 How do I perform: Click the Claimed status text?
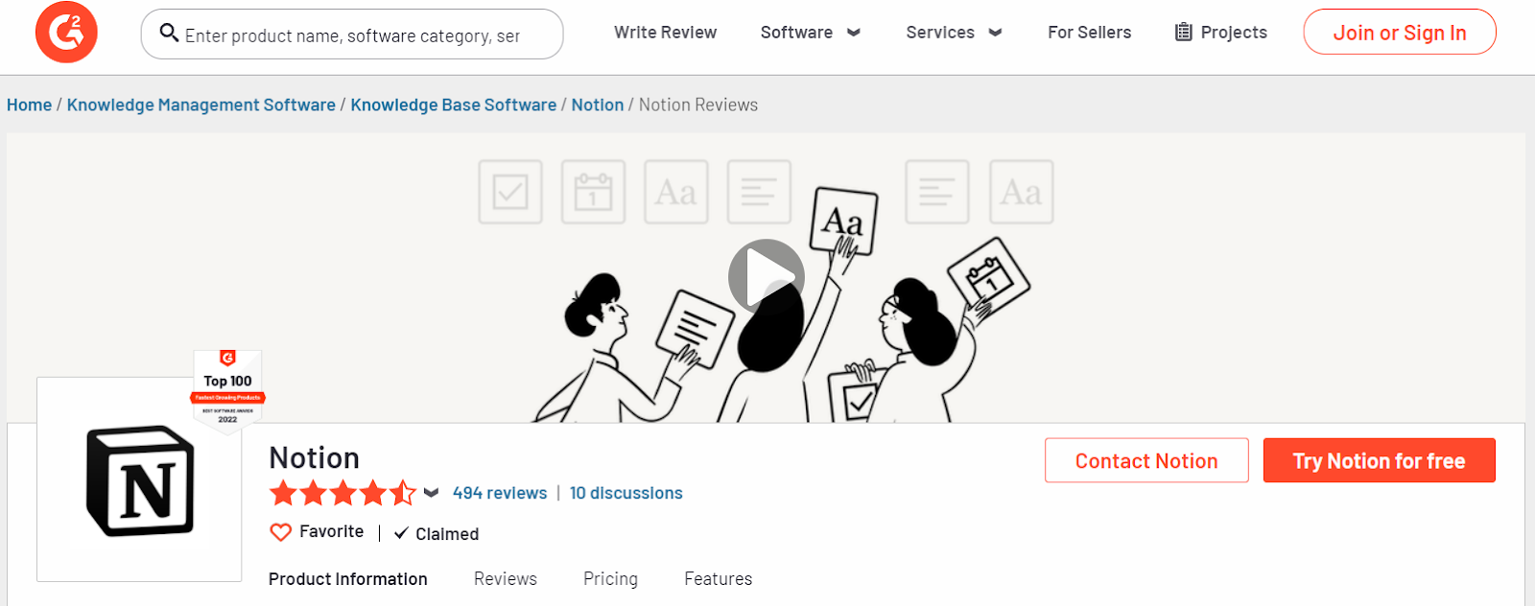(x=447, y=534)
